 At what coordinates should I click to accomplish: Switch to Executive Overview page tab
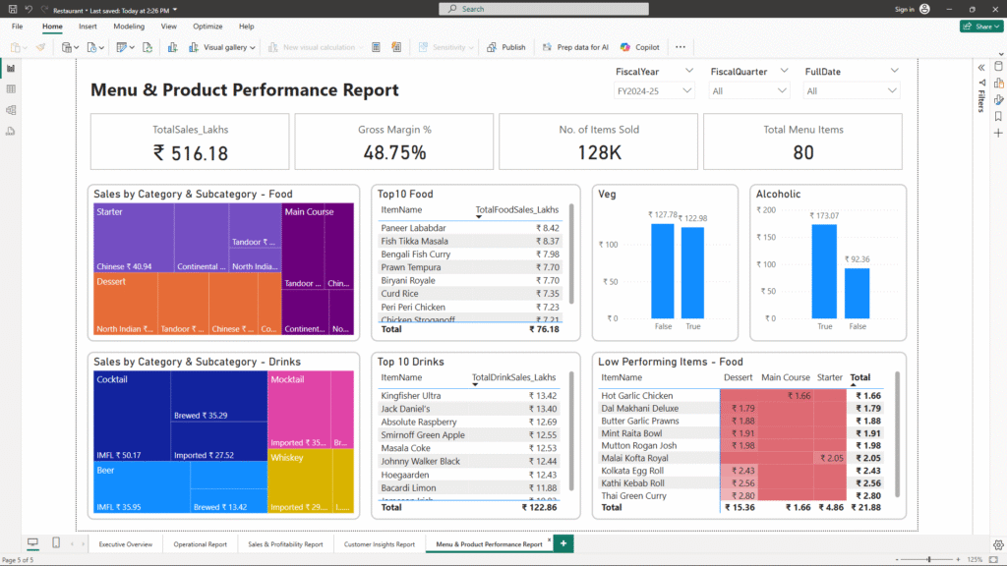point(126,543)
